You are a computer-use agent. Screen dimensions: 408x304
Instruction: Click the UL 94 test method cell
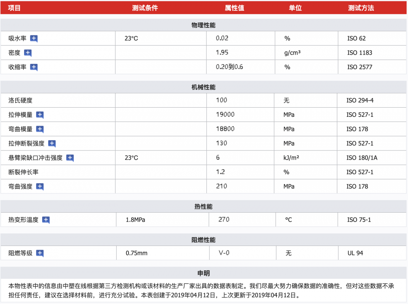pos(355,253)
